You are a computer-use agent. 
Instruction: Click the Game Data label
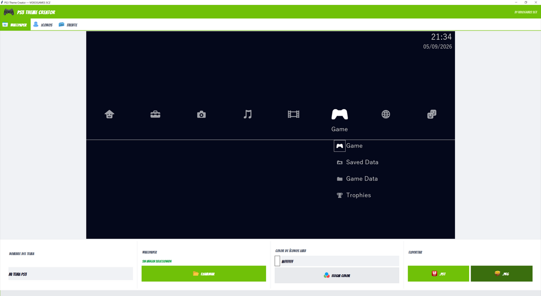(x=362, y=178)
